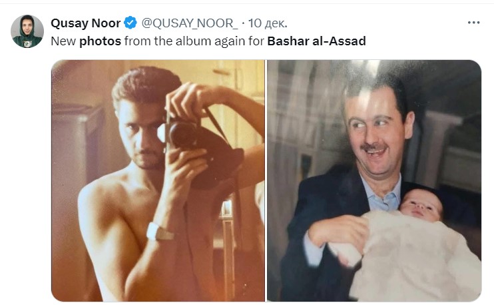Click the word 'New' starting the tweet

coord(63,41)
